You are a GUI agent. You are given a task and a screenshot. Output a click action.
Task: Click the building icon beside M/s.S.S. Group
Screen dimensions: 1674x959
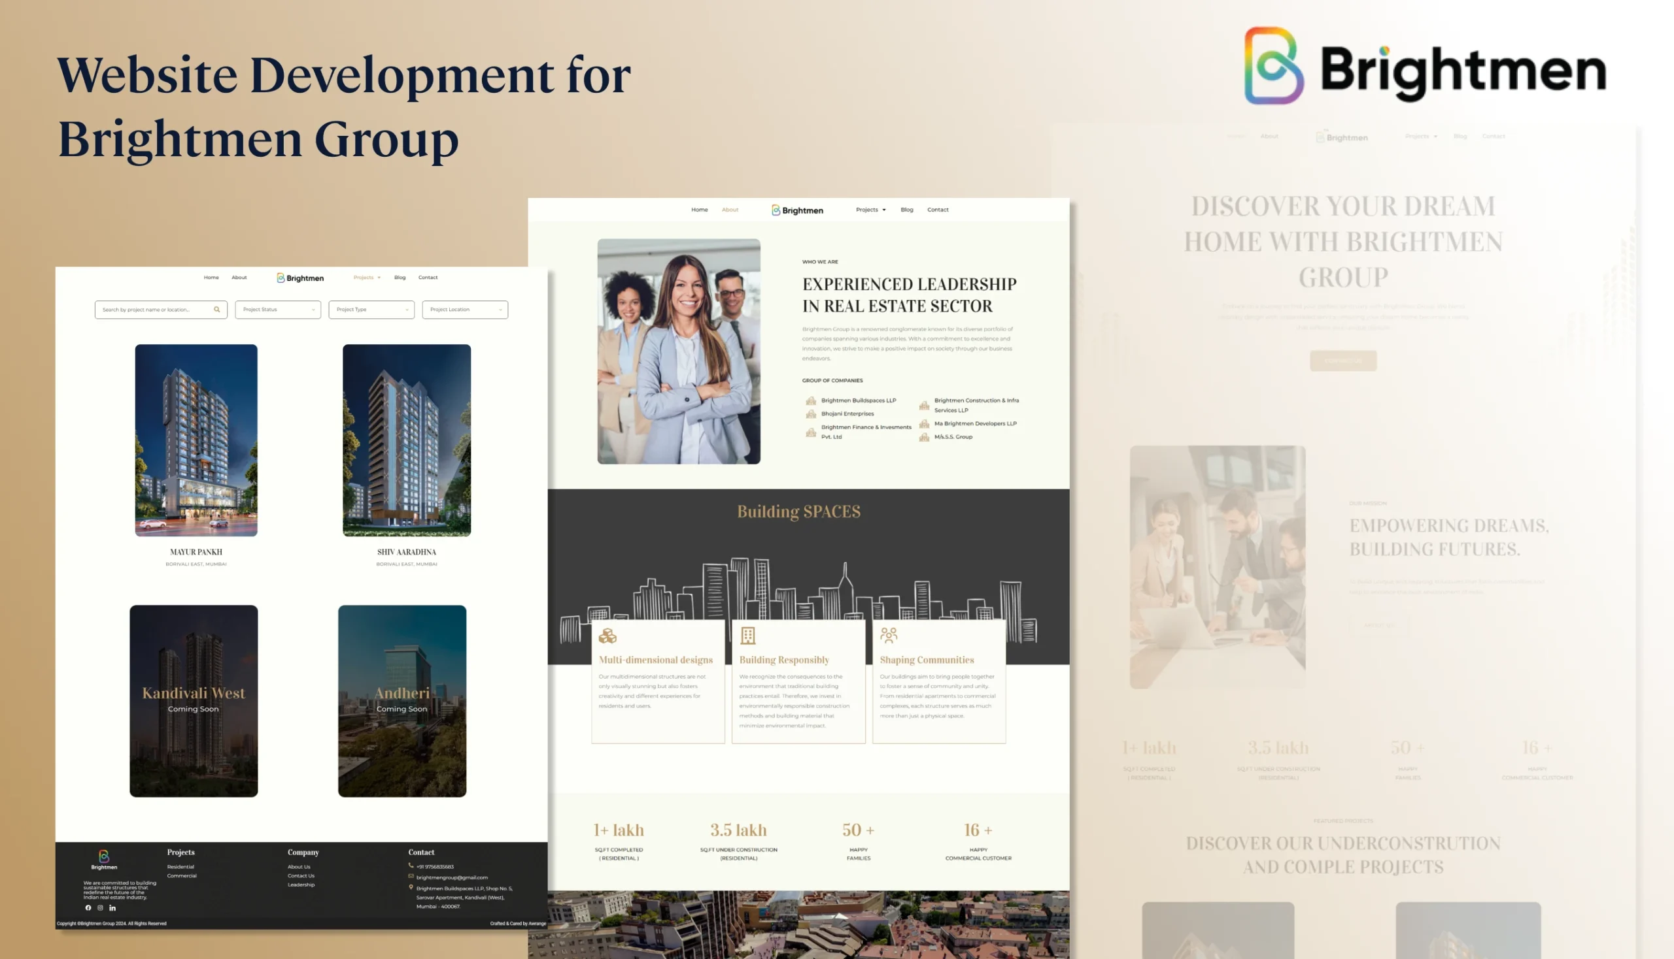click(x=925, y=436)
